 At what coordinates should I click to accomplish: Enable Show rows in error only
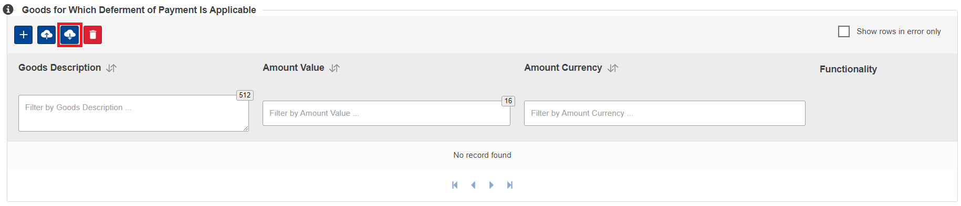[844, 31]
